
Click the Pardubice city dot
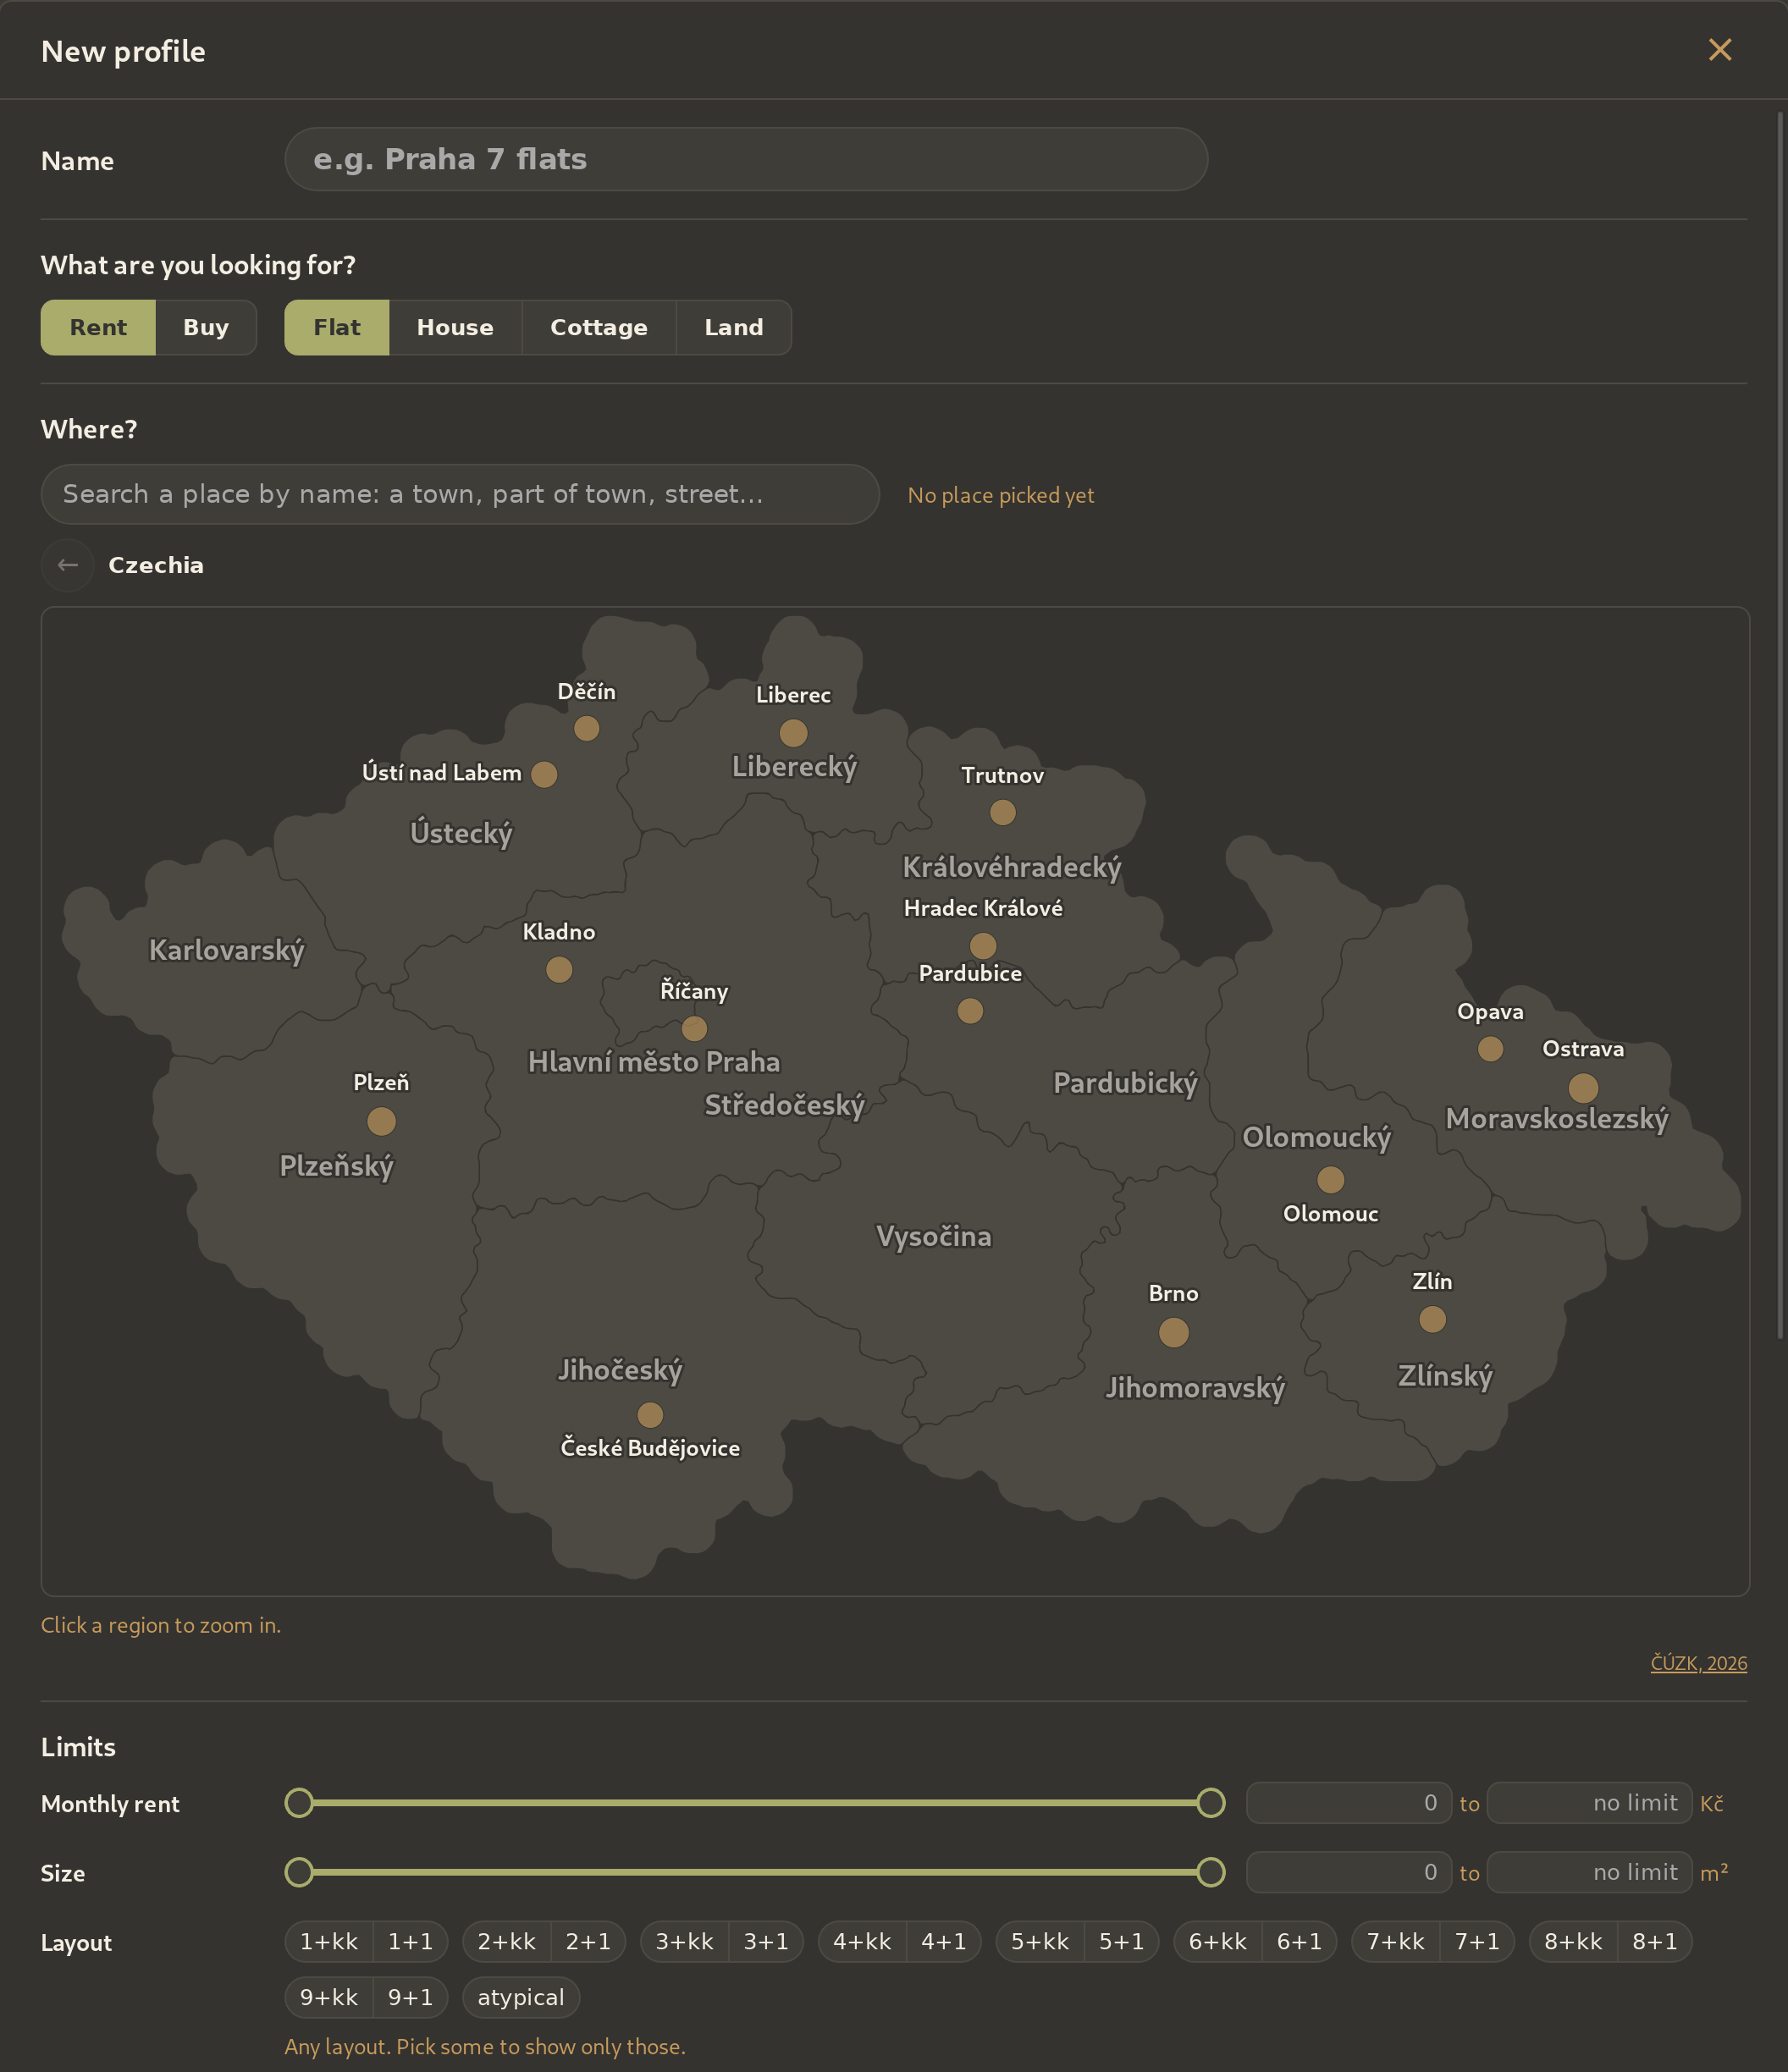970,1010
